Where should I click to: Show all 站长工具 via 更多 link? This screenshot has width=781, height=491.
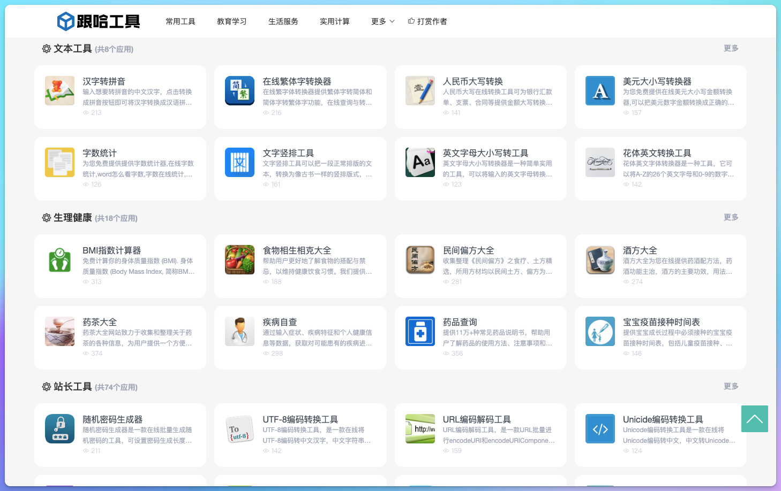(731, 386)
